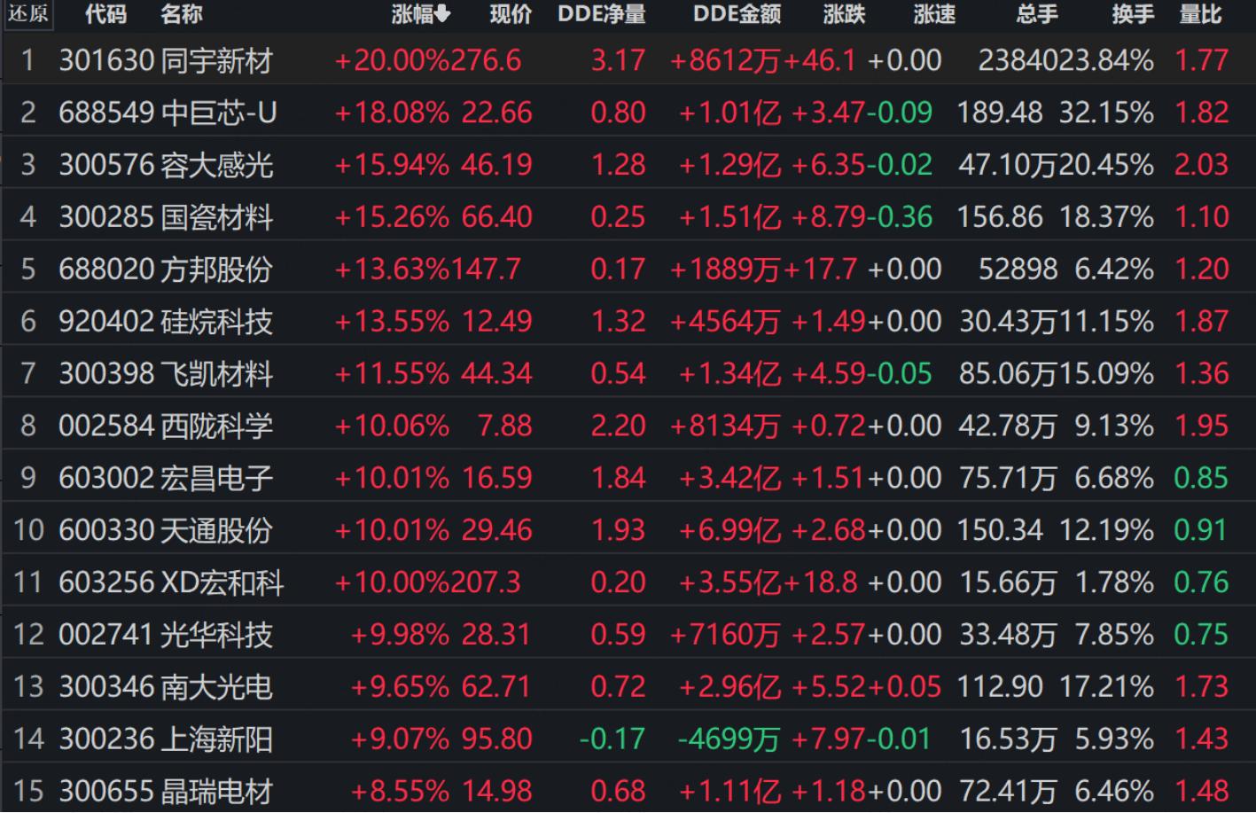Sort by 涨幅 column arrow

[x=442, y=14]
